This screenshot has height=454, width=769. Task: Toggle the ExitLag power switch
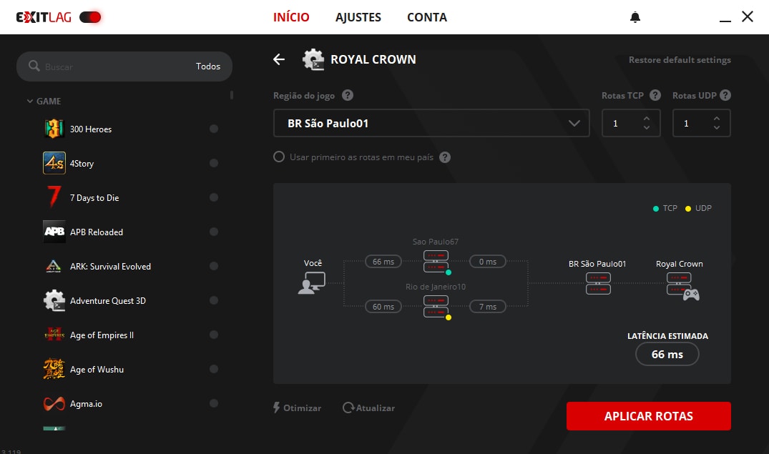coord(90,17)
